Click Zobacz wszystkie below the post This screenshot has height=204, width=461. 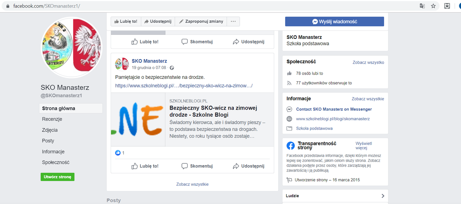pyautogui.click(x=193, y=184)
